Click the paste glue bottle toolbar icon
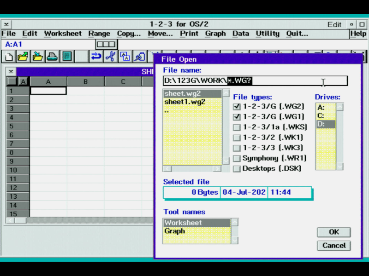 (140, 57)
